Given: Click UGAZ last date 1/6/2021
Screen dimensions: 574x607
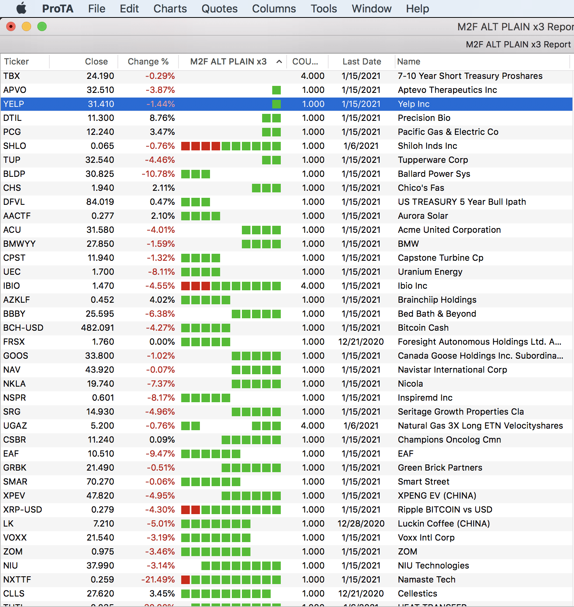Looking at the screenshot, I should click(x=361, y=426).
